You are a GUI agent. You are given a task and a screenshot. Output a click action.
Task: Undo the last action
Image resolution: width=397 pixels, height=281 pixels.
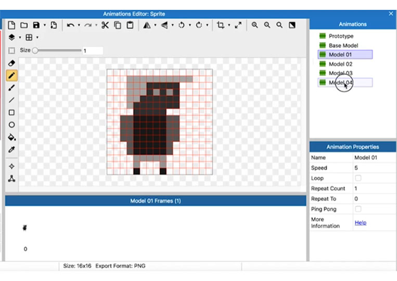[x=71, y=25]
